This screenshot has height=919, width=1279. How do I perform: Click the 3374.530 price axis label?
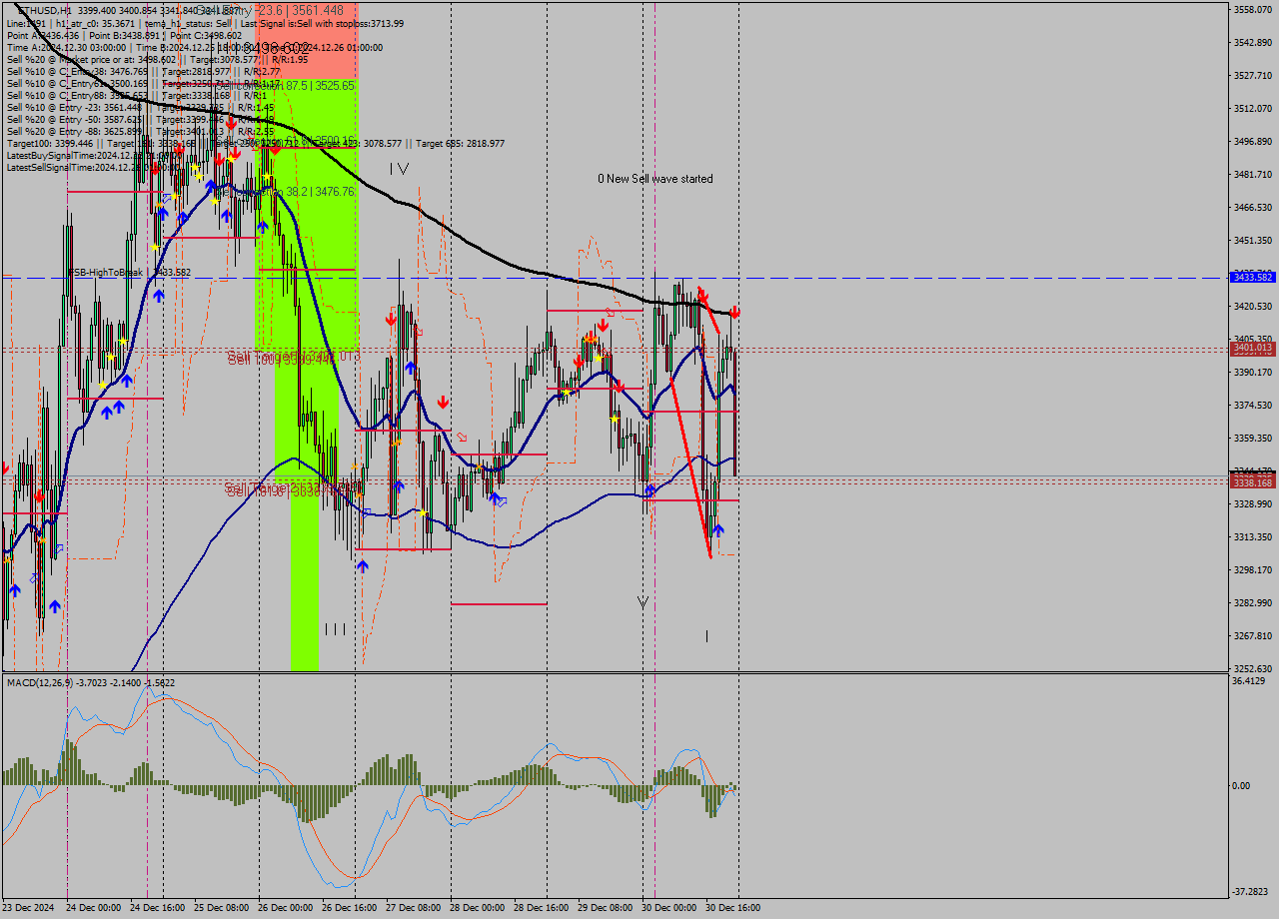click(1252, 405)
